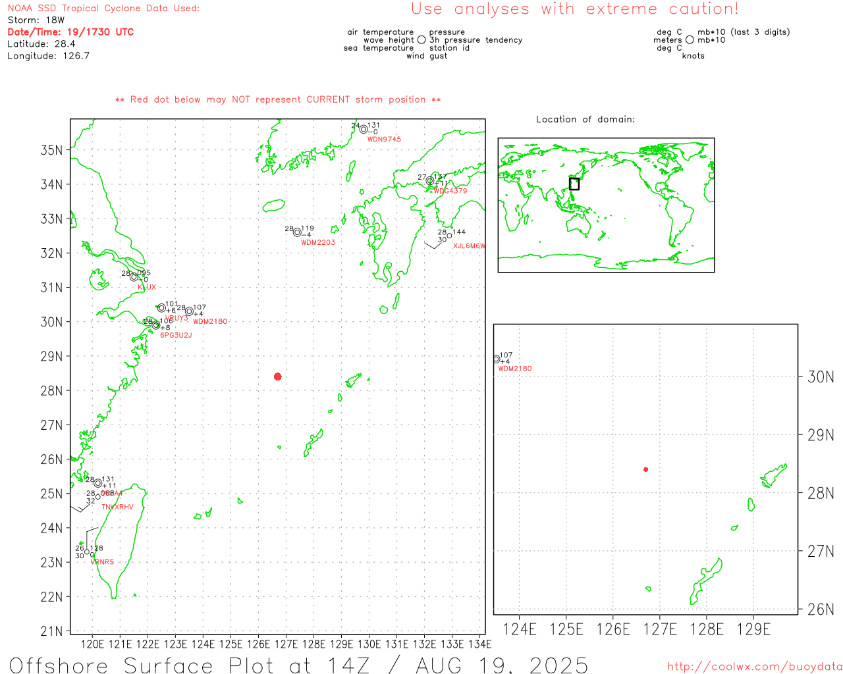This screenshot has height=674, width=843.
Task: Select the WDM2180 station circle on the main map
Action: tap(189, 311)
